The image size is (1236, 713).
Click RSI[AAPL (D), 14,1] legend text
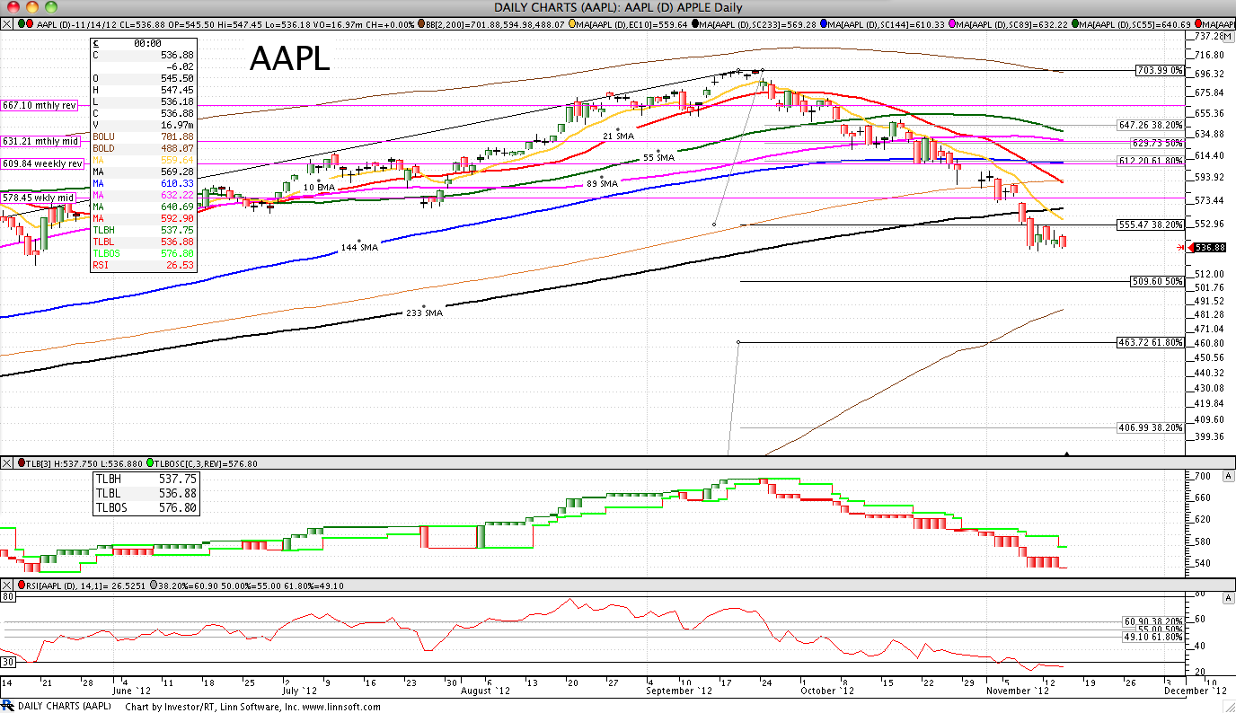click(x=84, y=585)
